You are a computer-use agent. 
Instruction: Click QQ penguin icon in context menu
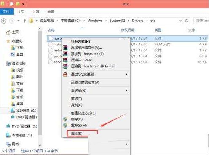click(x=65, y=74)
